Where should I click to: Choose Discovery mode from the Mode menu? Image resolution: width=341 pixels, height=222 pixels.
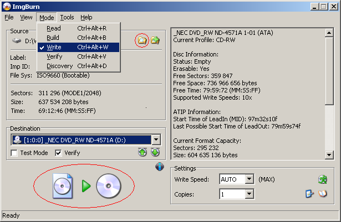coord(79,66)
